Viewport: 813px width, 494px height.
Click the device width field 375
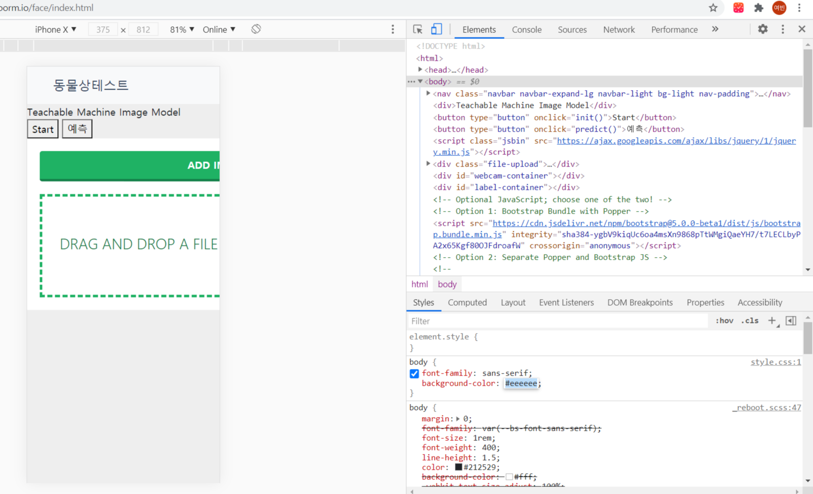[x=103, y=29]
